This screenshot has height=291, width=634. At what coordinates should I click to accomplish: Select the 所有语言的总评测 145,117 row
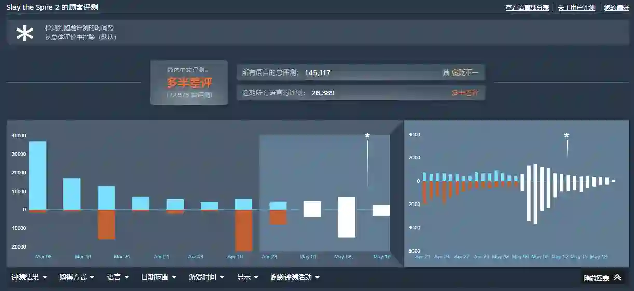pyautogui.click(x=361, y=72)
